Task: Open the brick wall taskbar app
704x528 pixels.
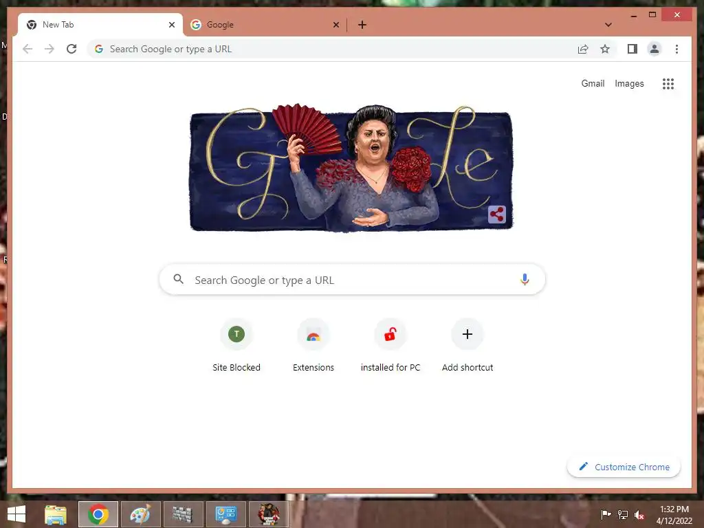Action: click(183, 514)
